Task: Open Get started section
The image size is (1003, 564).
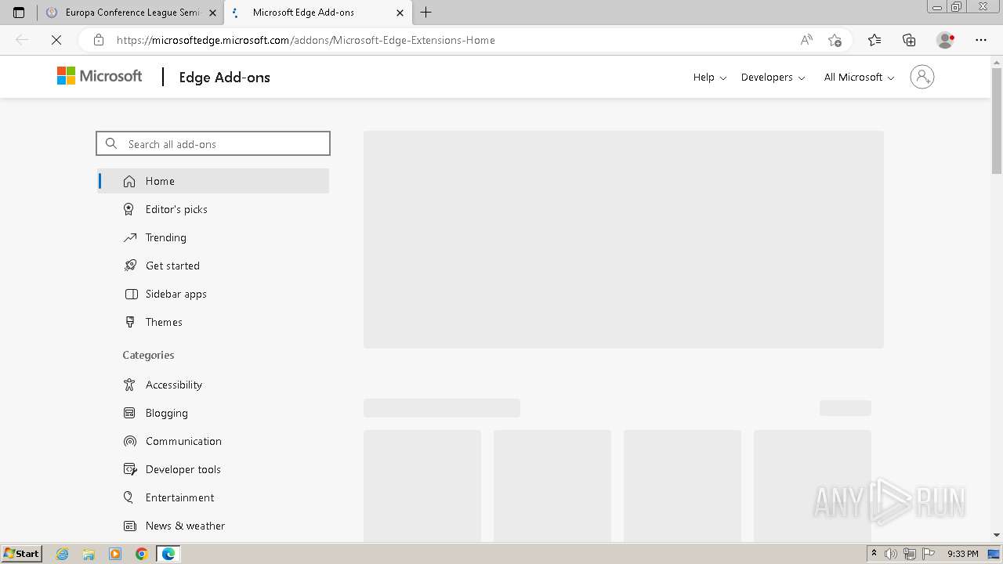Action: [213, 266]
